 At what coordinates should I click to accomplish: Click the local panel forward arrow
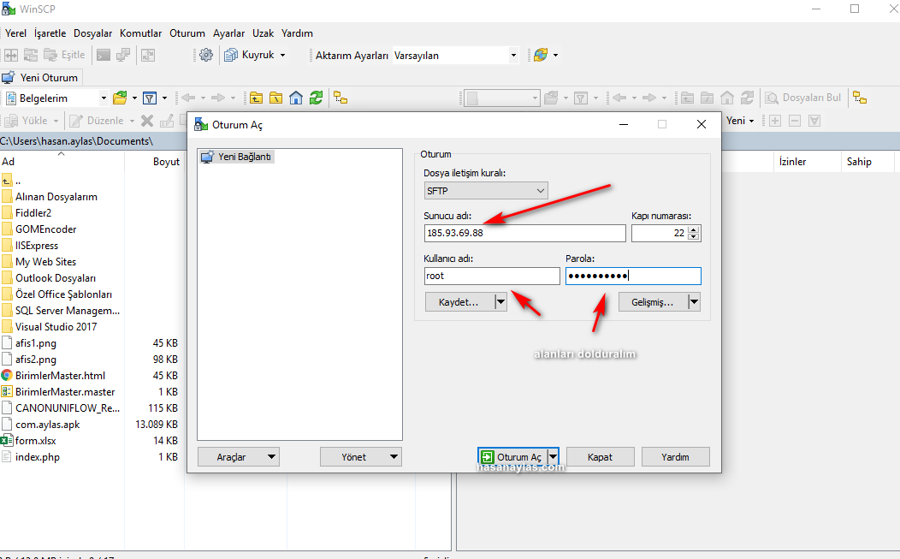tap(218, 98)
